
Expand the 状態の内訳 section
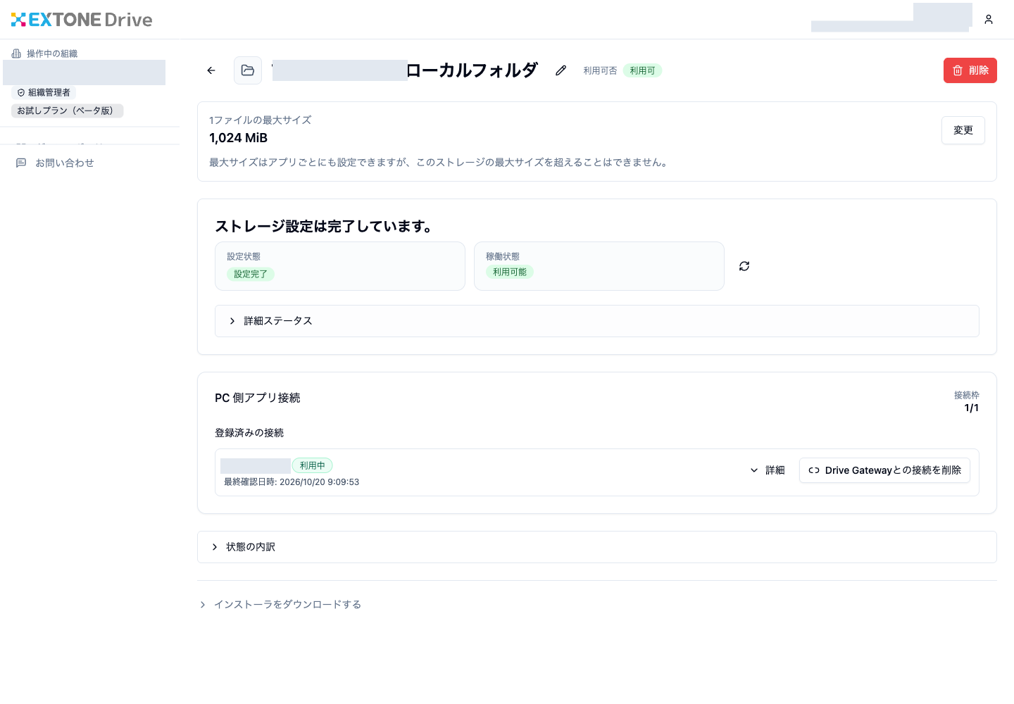(597, 547)
